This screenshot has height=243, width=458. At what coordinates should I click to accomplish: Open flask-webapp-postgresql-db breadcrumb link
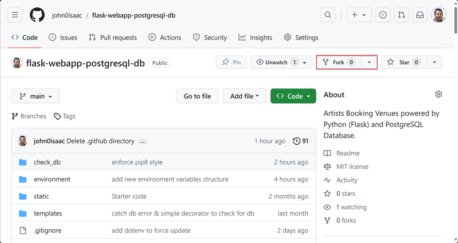(x=134, y=15)
